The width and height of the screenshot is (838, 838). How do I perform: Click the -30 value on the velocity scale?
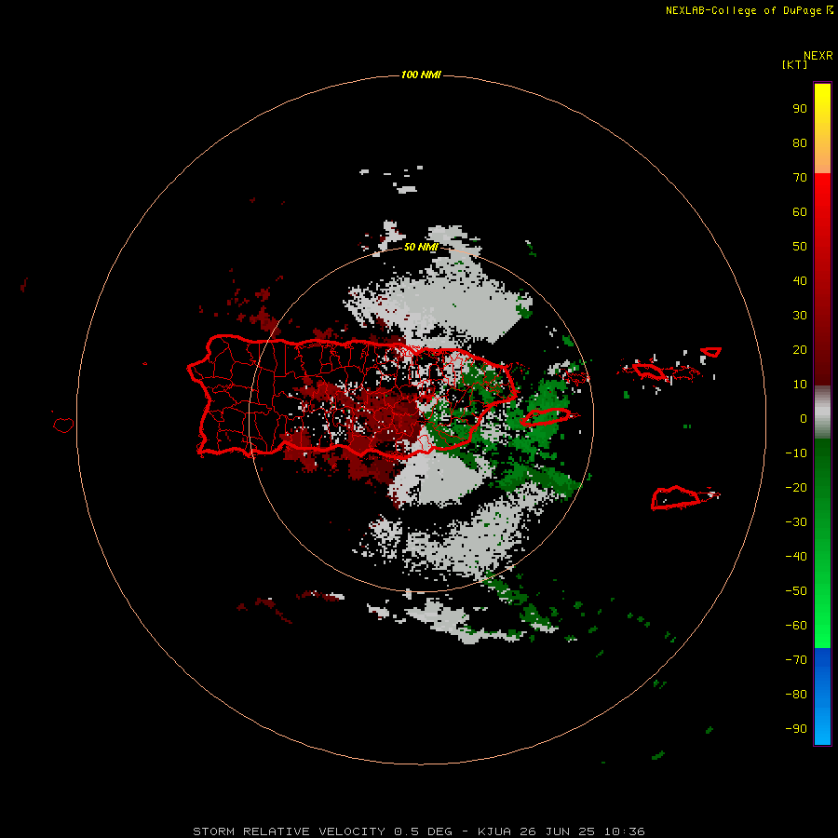[796, 522]
